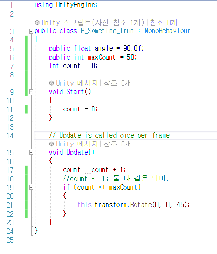Collapse the Start() method outline box

point(31,92)
